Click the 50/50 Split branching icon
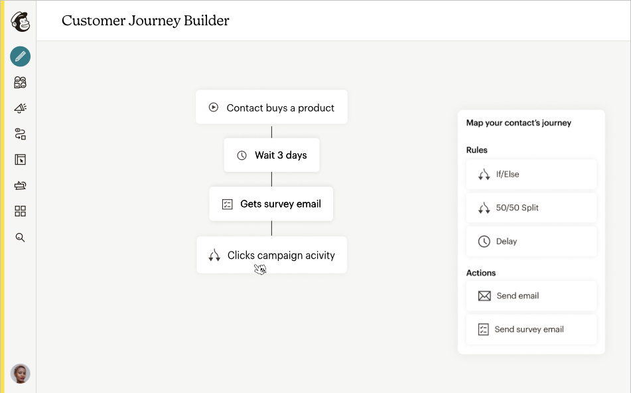The height and width of the screenshot is (393, 631). tap(484, 208)
